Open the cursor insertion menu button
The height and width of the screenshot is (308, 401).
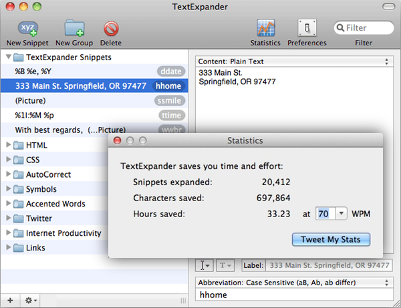pos(205,265)
